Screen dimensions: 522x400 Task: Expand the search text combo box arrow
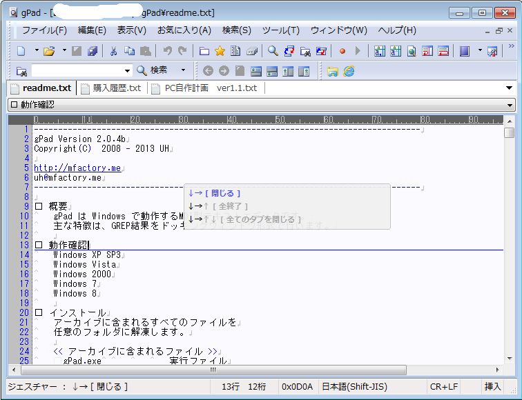coord(127,70)
